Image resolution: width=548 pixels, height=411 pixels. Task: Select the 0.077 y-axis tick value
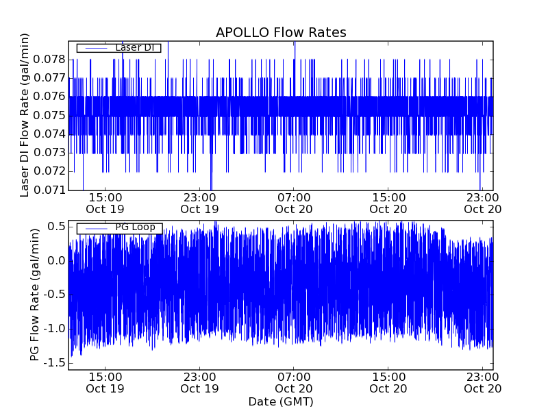49,78
